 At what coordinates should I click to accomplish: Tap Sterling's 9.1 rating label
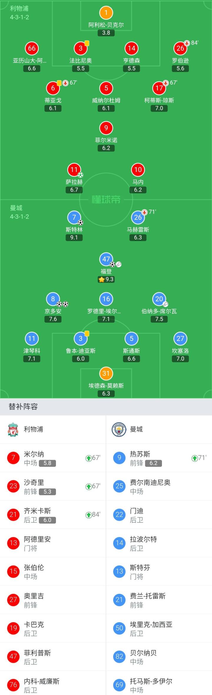[x=74, y=237]
